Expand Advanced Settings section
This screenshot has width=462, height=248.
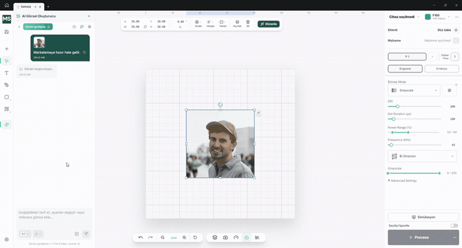(x=402, y=181)
